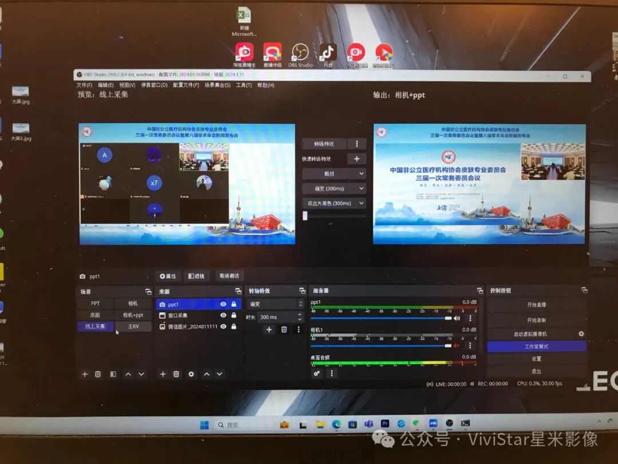Mute ppt1 audio speaker icon
618x464 pixels.
coord(457,318)
